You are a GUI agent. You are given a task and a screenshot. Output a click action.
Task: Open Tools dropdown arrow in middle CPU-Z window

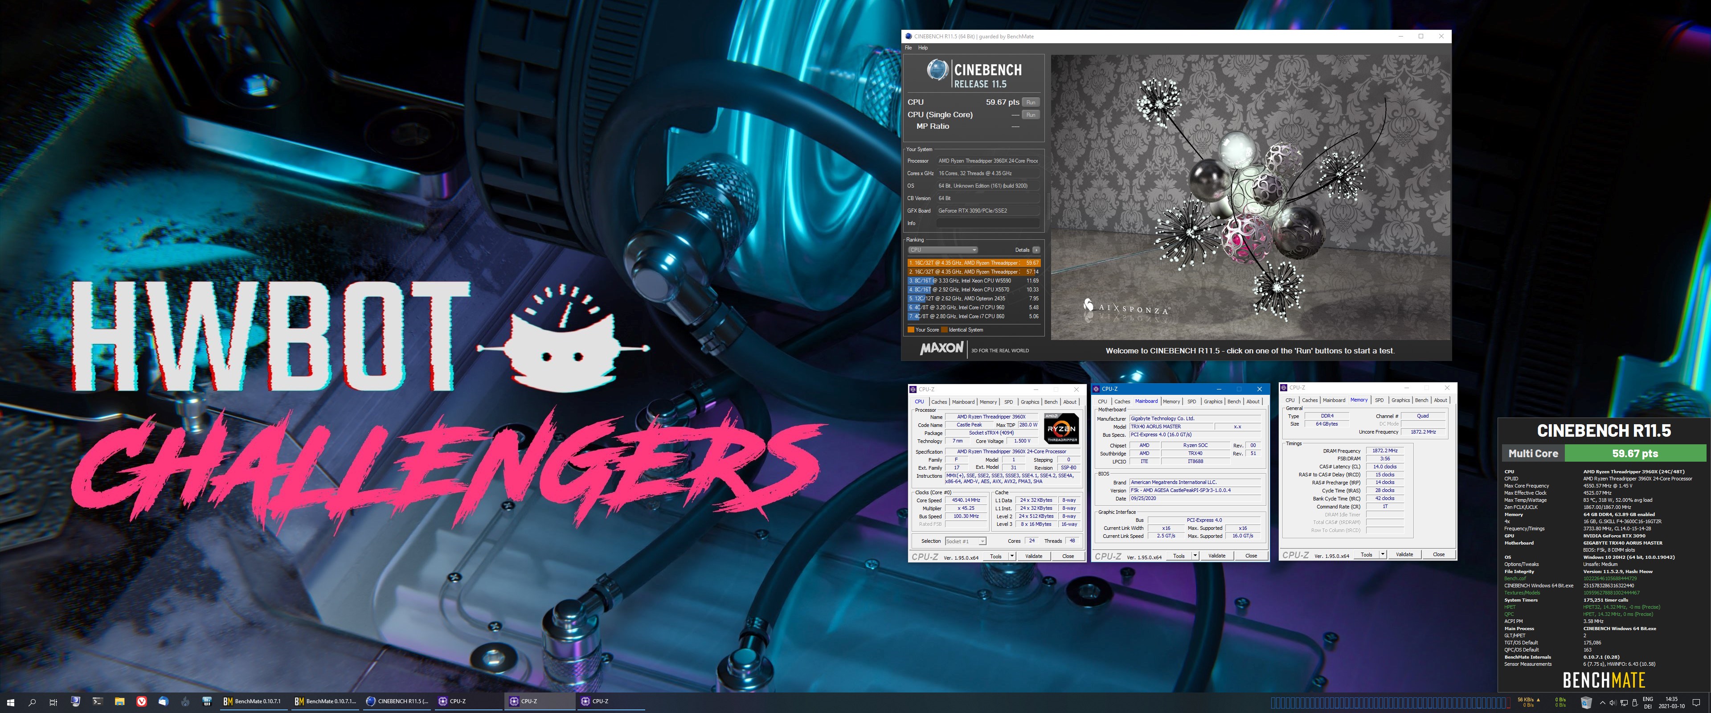(1195, 556)
